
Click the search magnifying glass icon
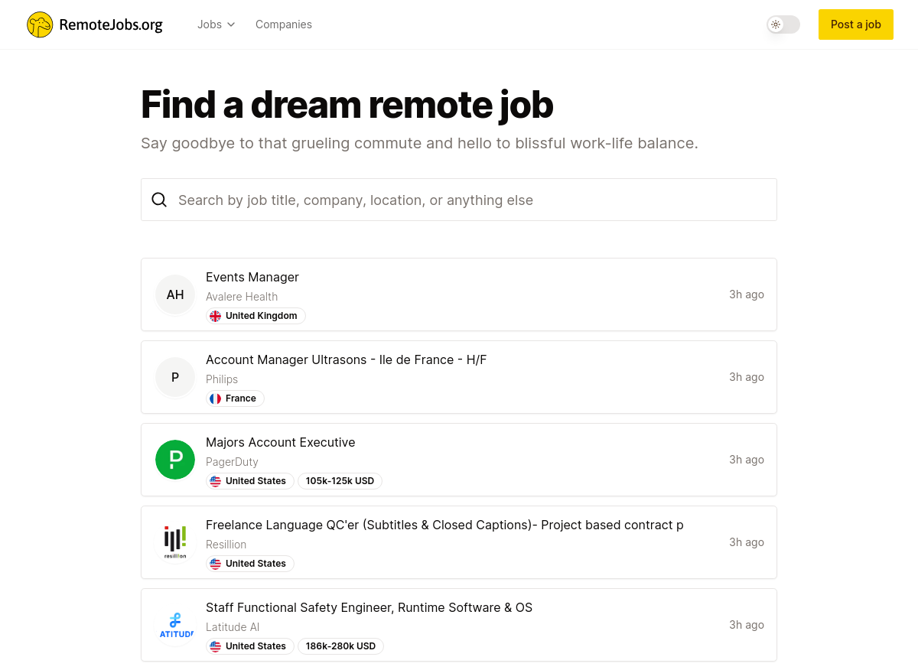point(159,200)
